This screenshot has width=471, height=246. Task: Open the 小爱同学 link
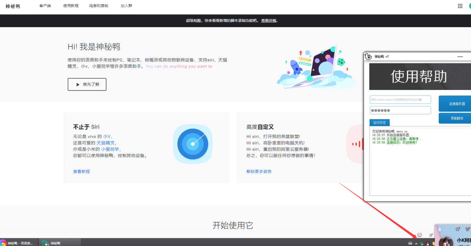110,149
